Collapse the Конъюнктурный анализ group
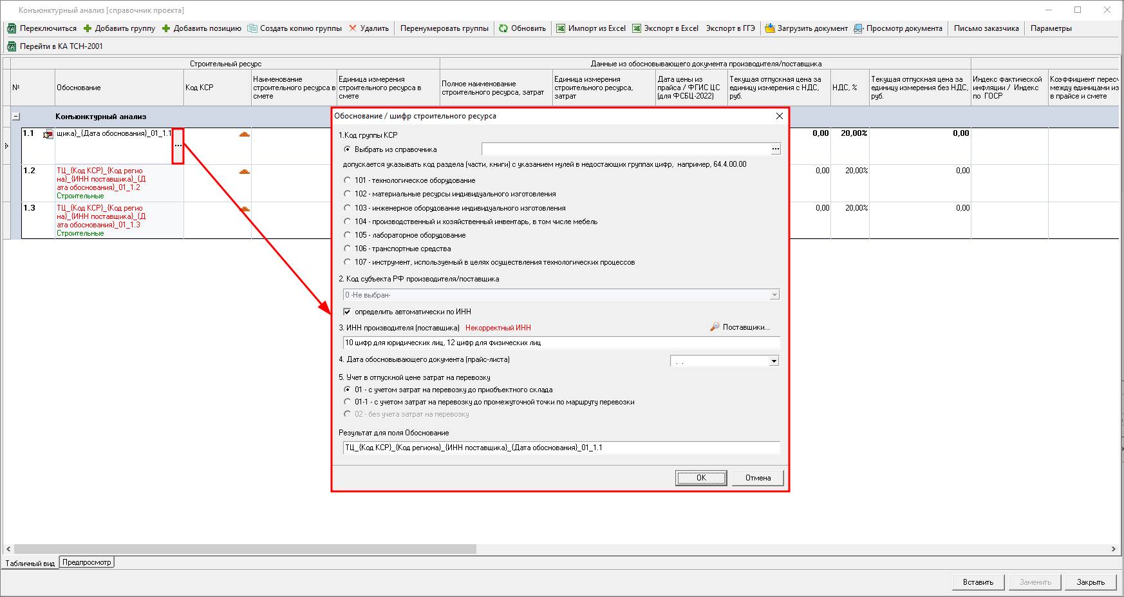The image size is (1124, 597). [x=16, y=117]
